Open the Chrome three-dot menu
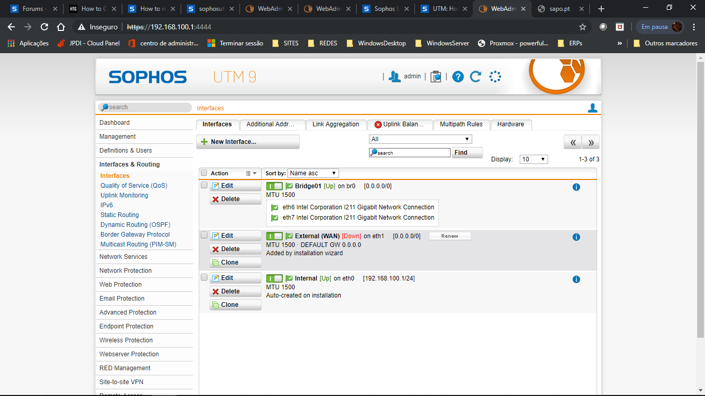Image resolution: width=705 pixels, height=396 pixels. (x=694, y=27)
